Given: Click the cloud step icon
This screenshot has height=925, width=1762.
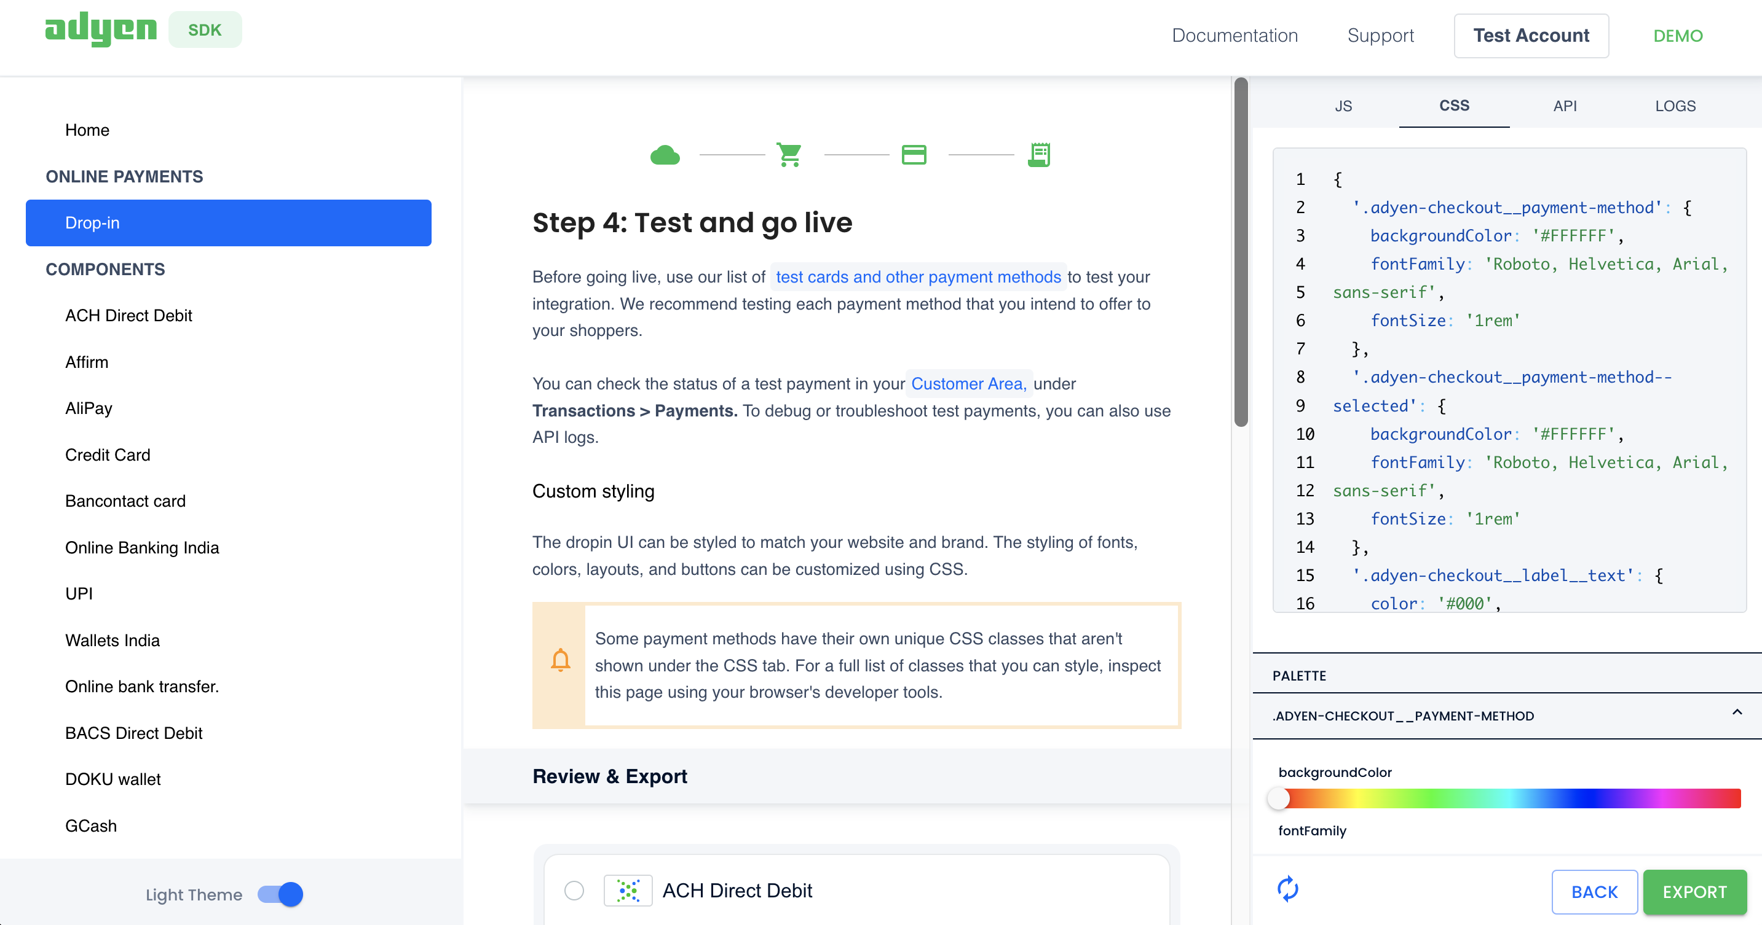Looking at the screenshot, I should (x=665, y=155).
